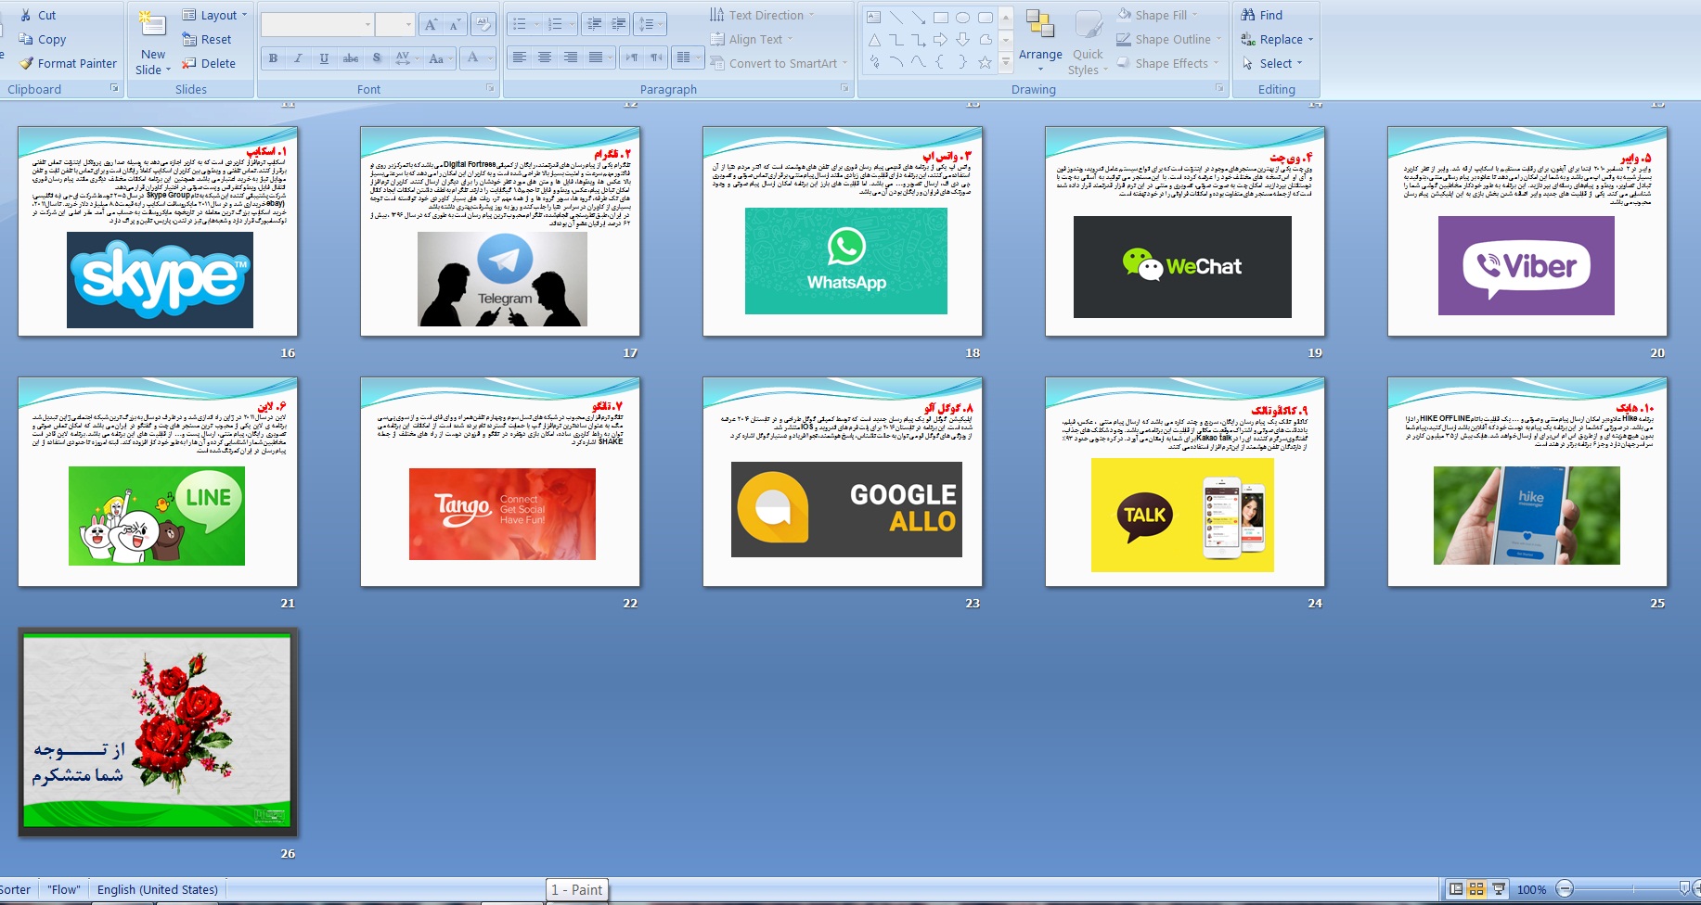The height and width of the screenshot is (905, 1701).
Task: Set right-to-left text direction
Action: 656,57
